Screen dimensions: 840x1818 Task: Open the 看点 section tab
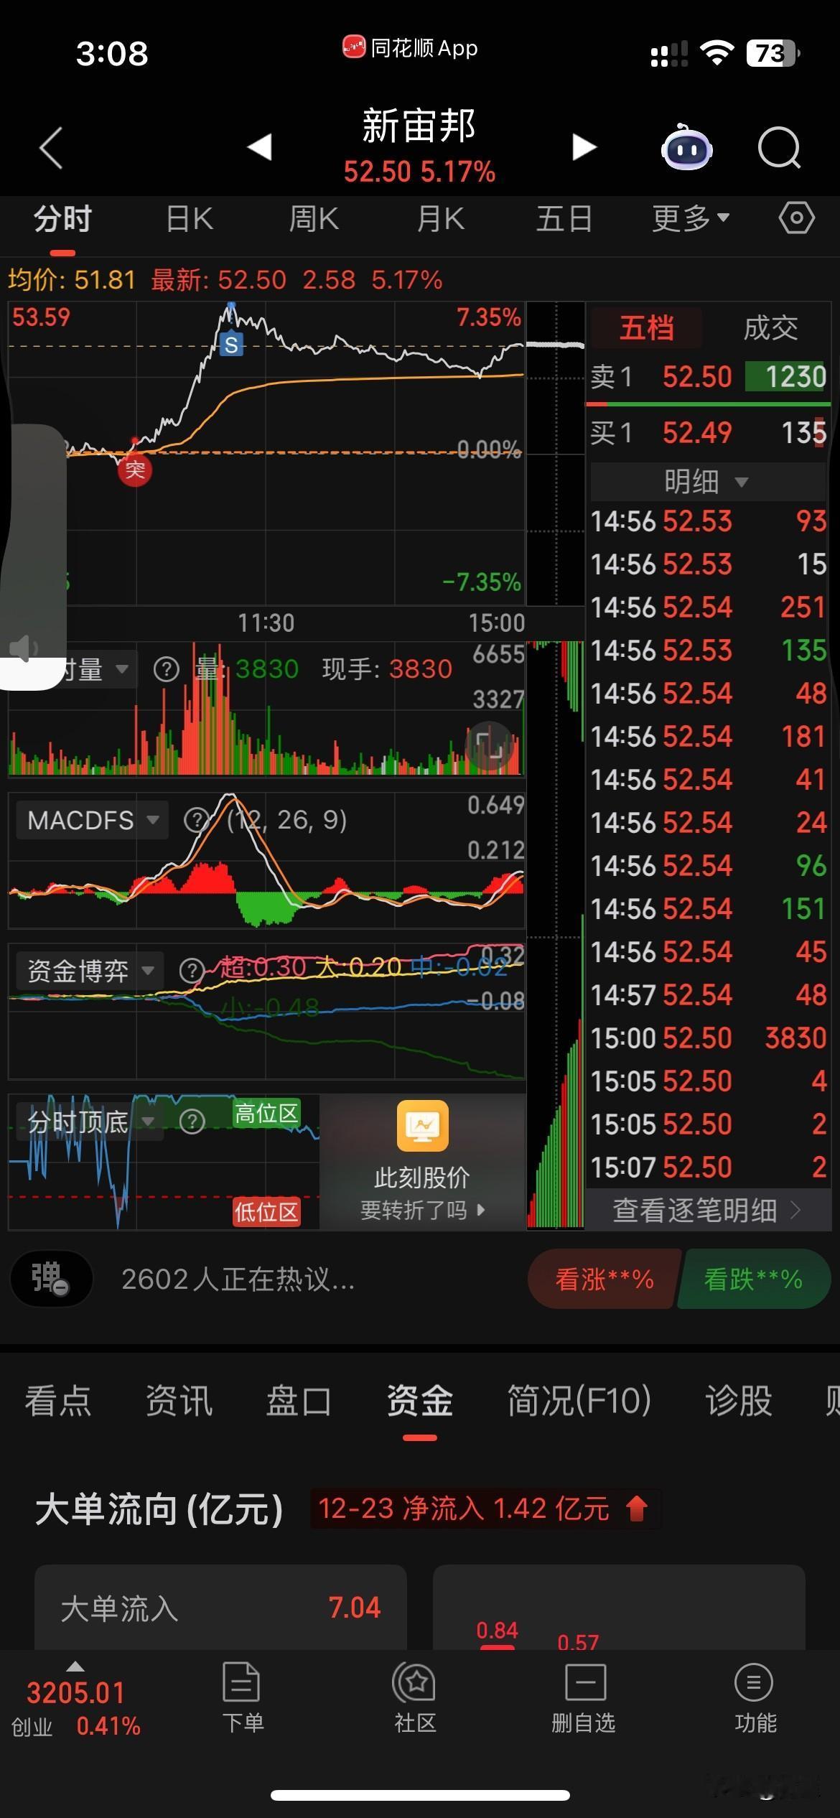(58, 1401)
